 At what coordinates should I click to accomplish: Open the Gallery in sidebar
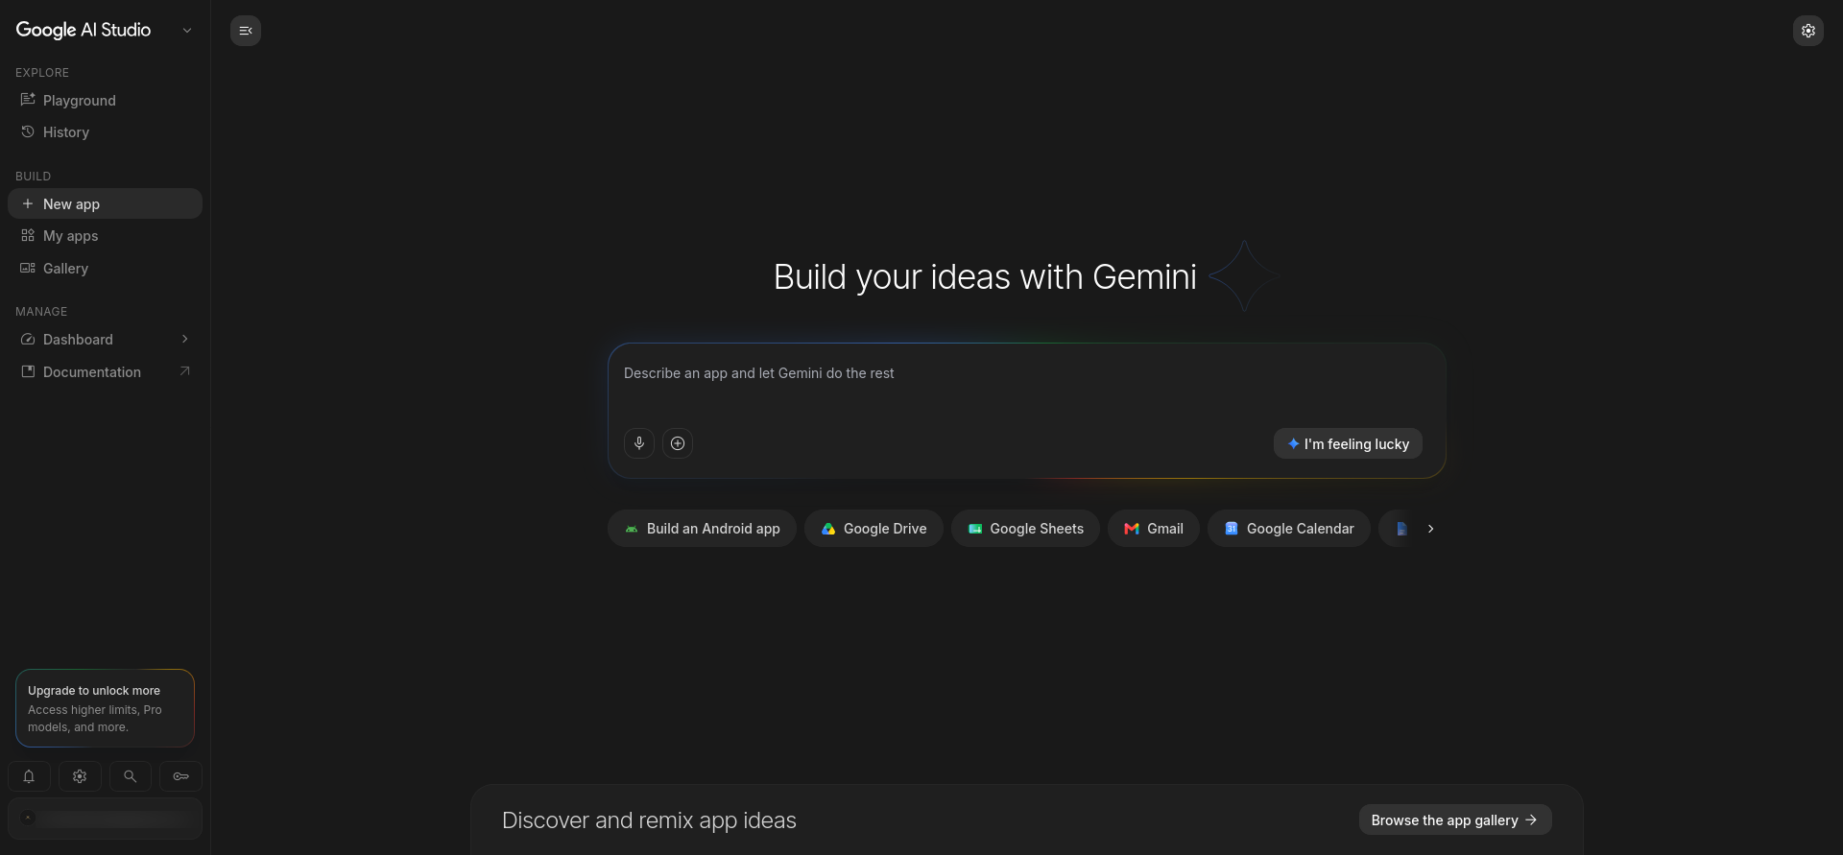pos(105,269)
